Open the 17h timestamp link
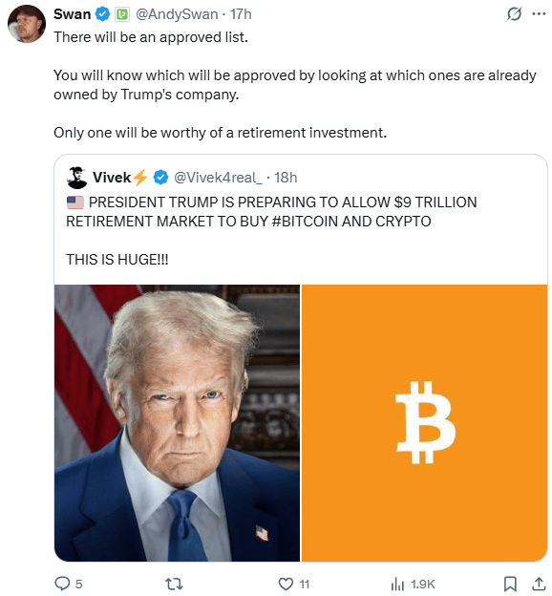552x596 pixels. (241, 14)
